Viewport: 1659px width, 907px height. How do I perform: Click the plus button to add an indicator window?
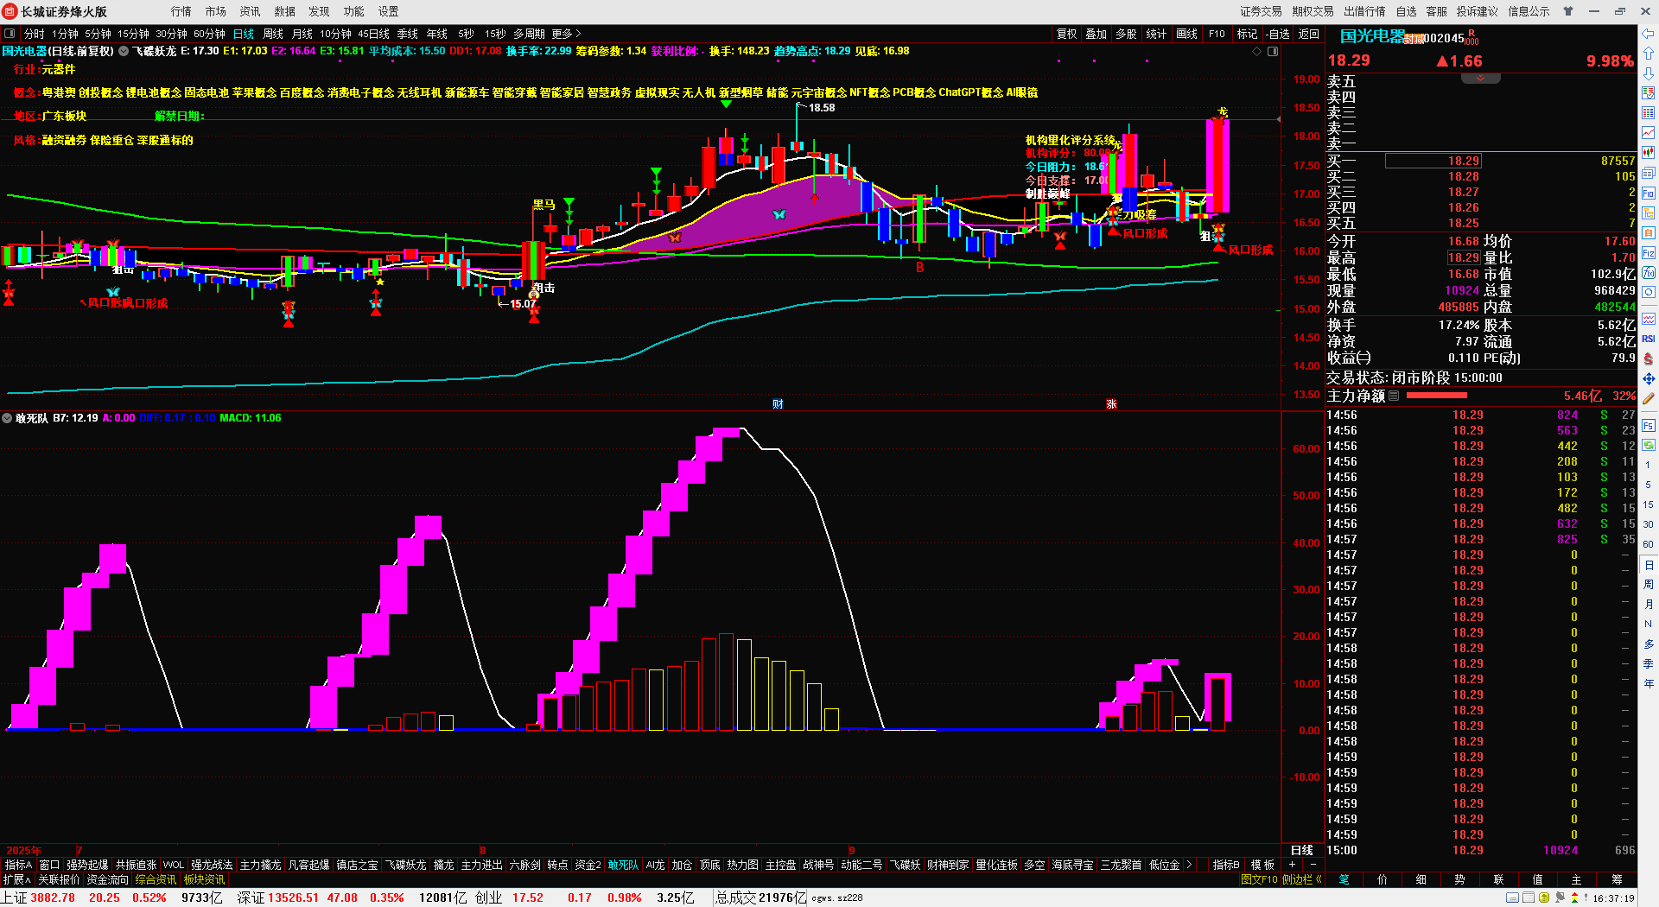coord(1292,865)
